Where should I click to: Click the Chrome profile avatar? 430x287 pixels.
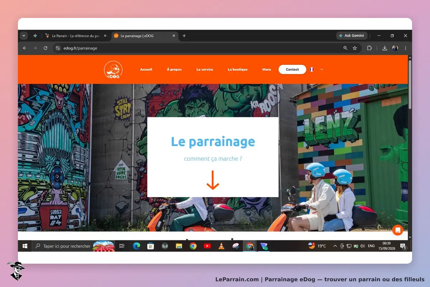pyautogui.click(x=395, y=48)
